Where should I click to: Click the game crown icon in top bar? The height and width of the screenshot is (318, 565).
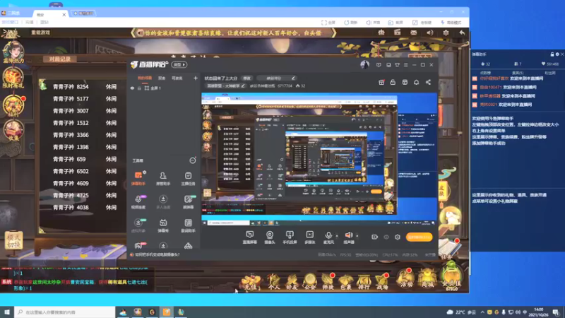click(381, 33)
